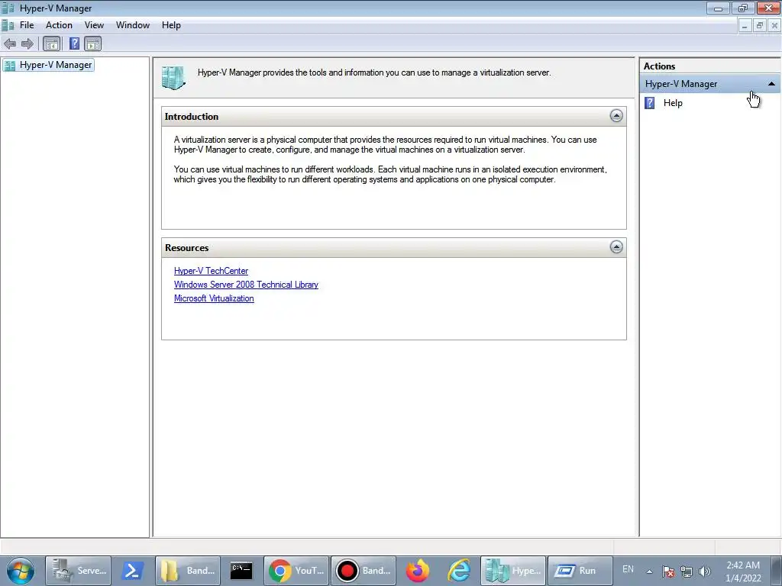
Task: Switch to Run dialog taskbar button
Action: click(580, 571)
